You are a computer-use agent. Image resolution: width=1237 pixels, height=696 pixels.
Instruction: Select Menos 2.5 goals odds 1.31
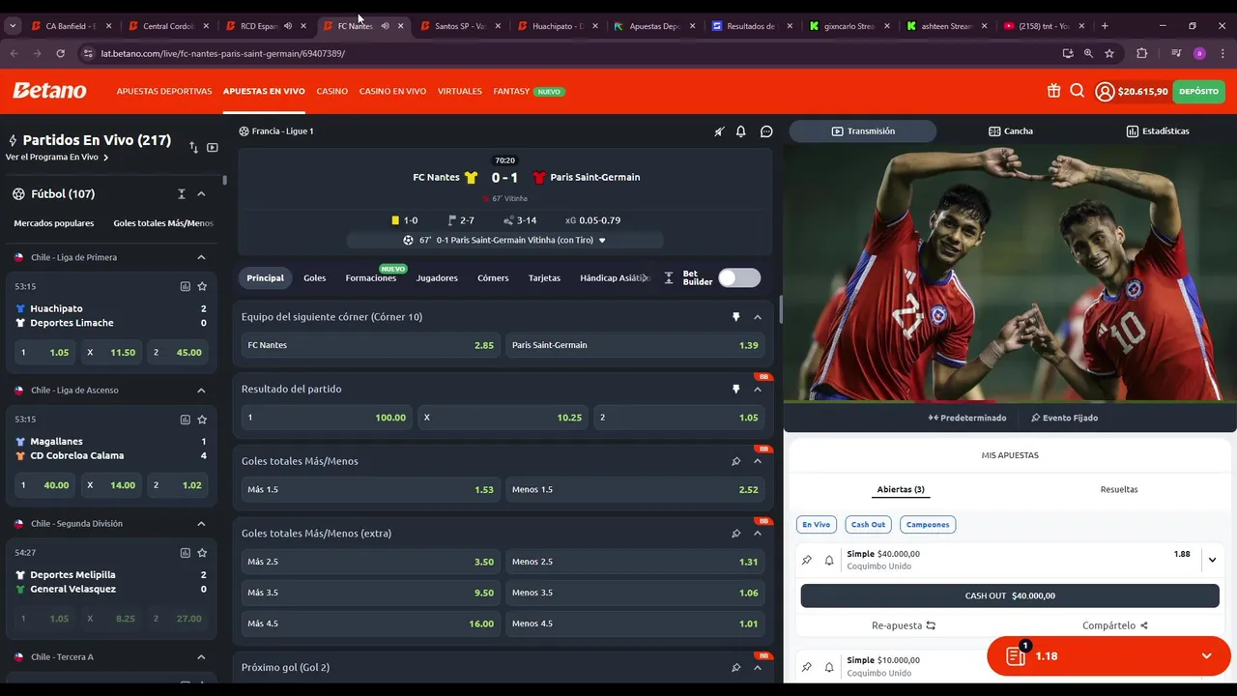pyautogui.click(x=635, y=563)
